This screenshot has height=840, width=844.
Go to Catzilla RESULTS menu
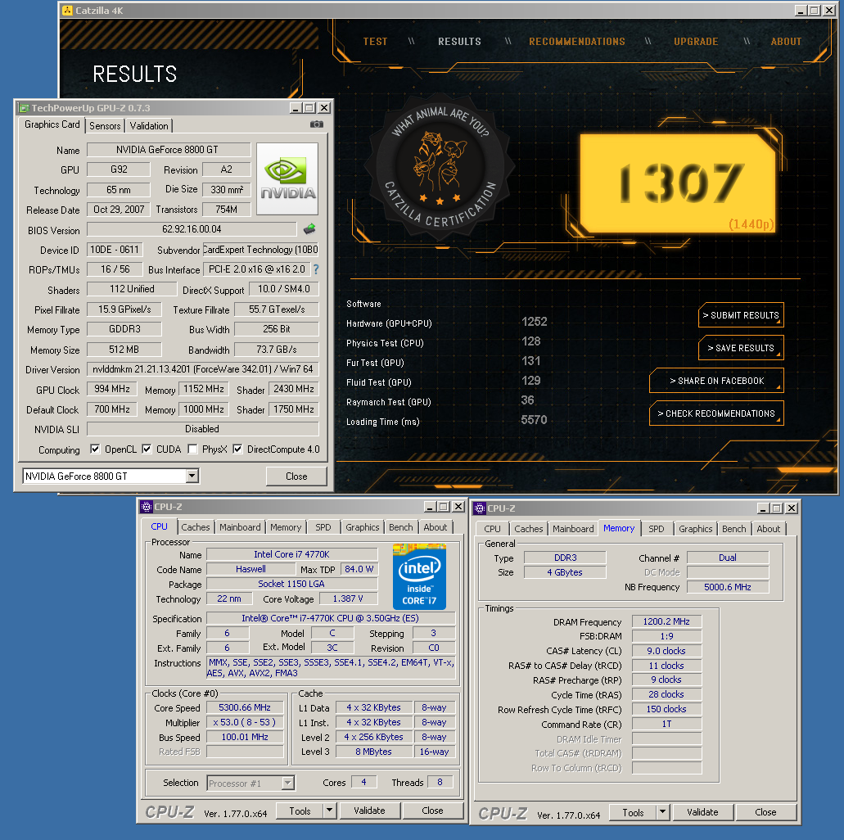click(460, 42)
